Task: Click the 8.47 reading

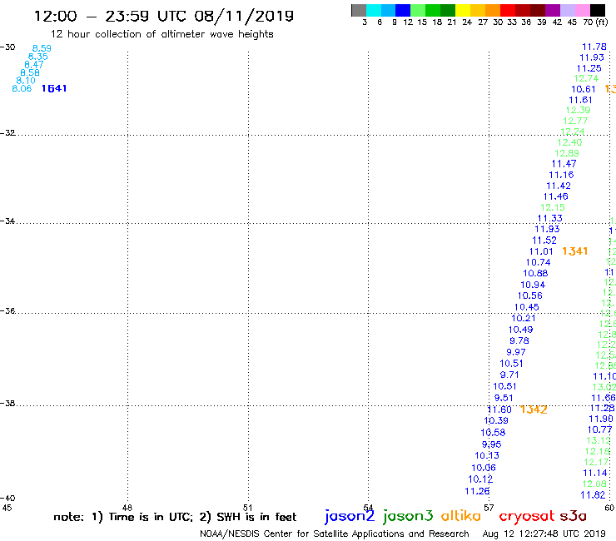Action: point(34,64)
